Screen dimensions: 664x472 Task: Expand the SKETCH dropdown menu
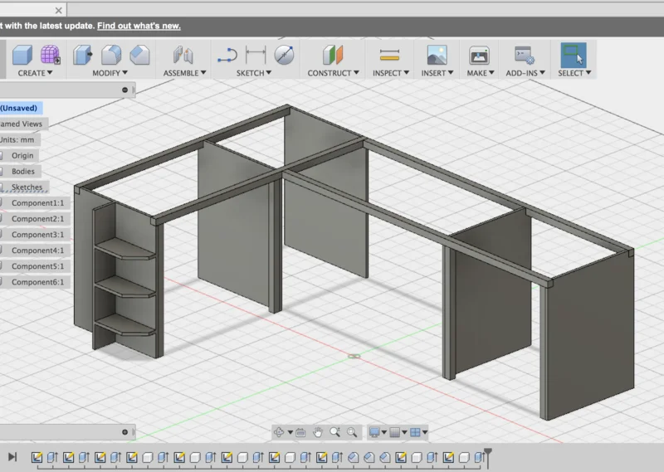(254, 73)
